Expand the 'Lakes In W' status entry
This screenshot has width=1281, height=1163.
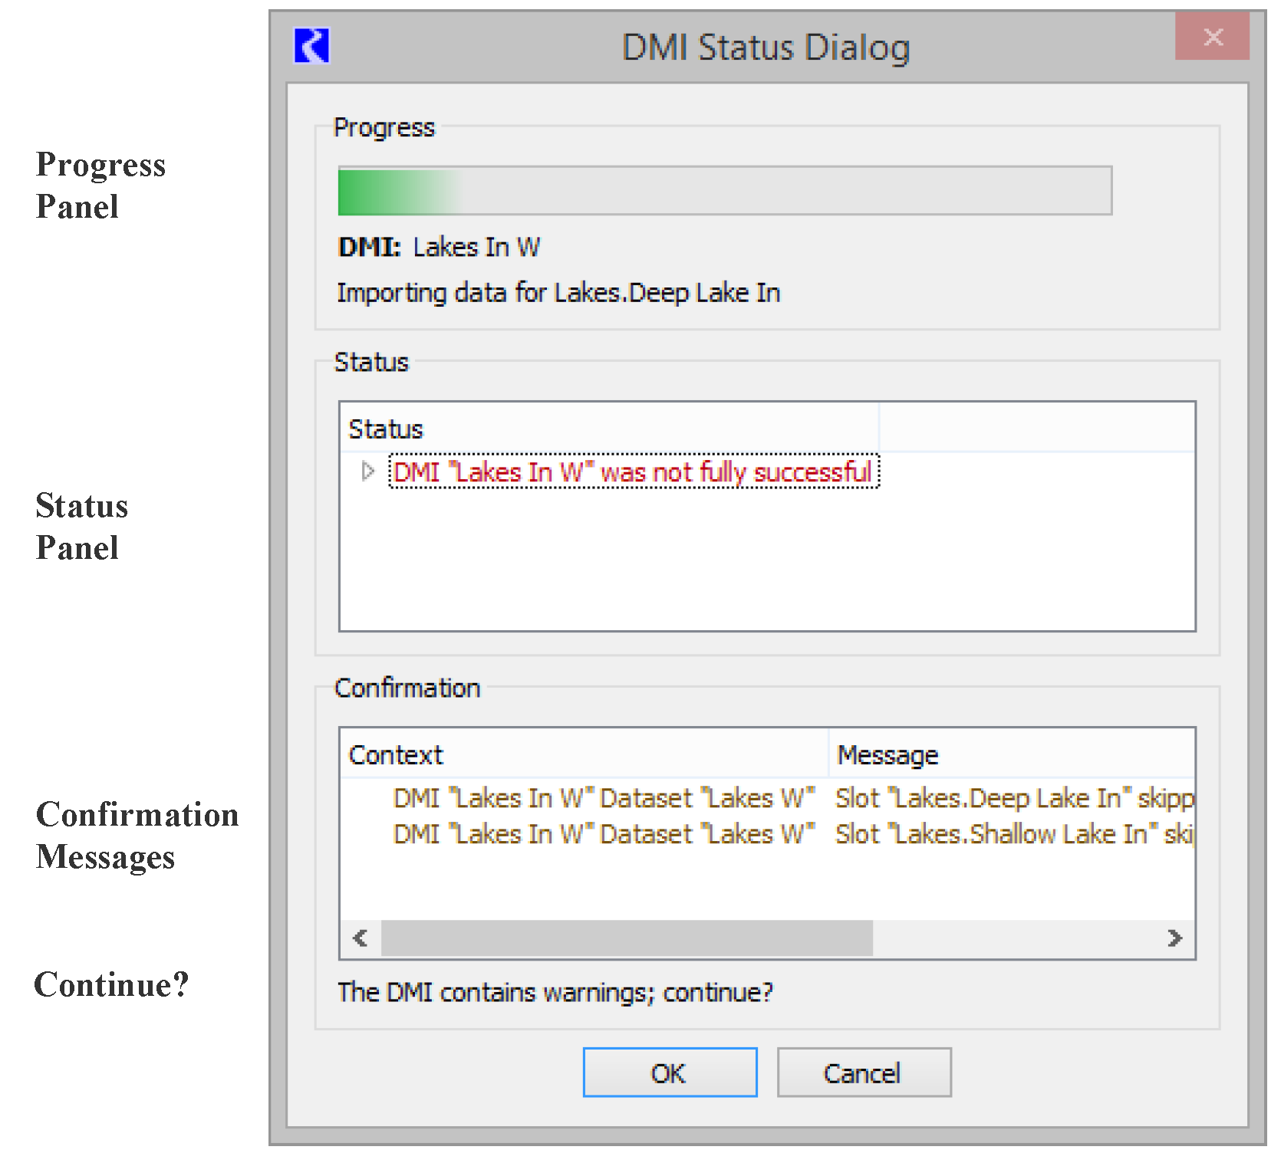tap(368, 471)
